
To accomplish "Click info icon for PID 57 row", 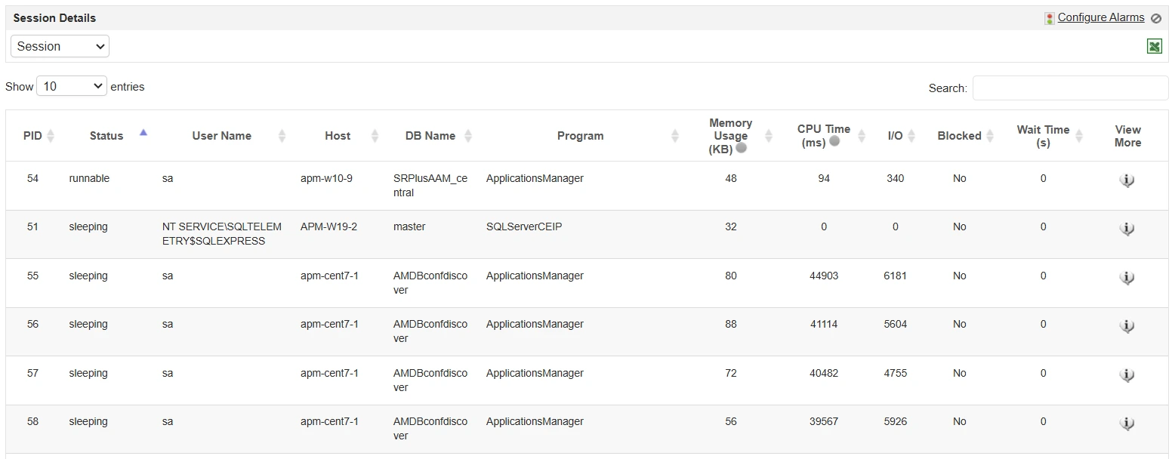I will coord(1127,374).
